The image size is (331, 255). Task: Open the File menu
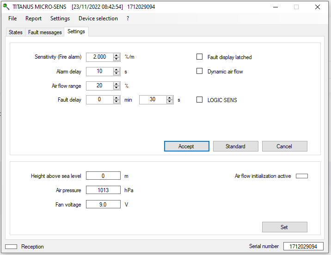point(12,18)
